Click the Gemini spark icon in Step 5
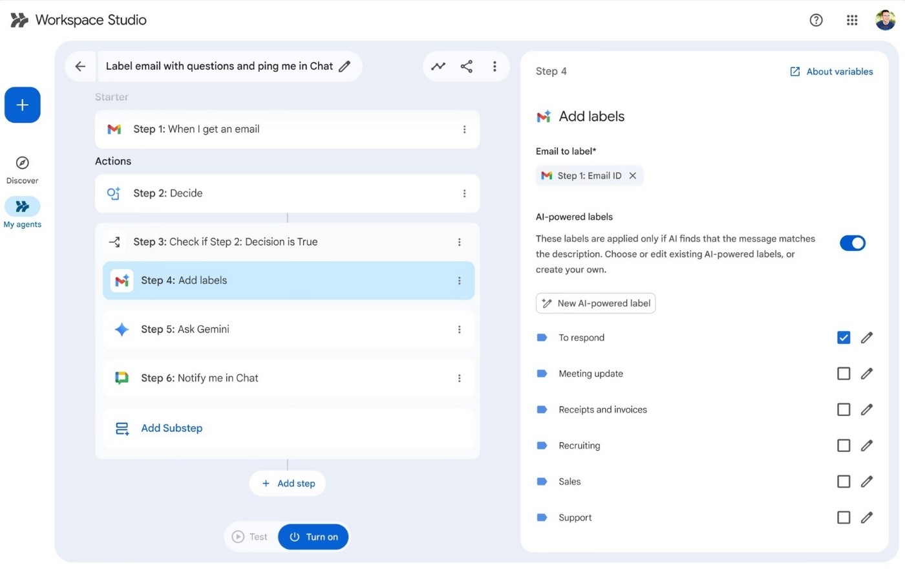 click(x=122, y=329)
